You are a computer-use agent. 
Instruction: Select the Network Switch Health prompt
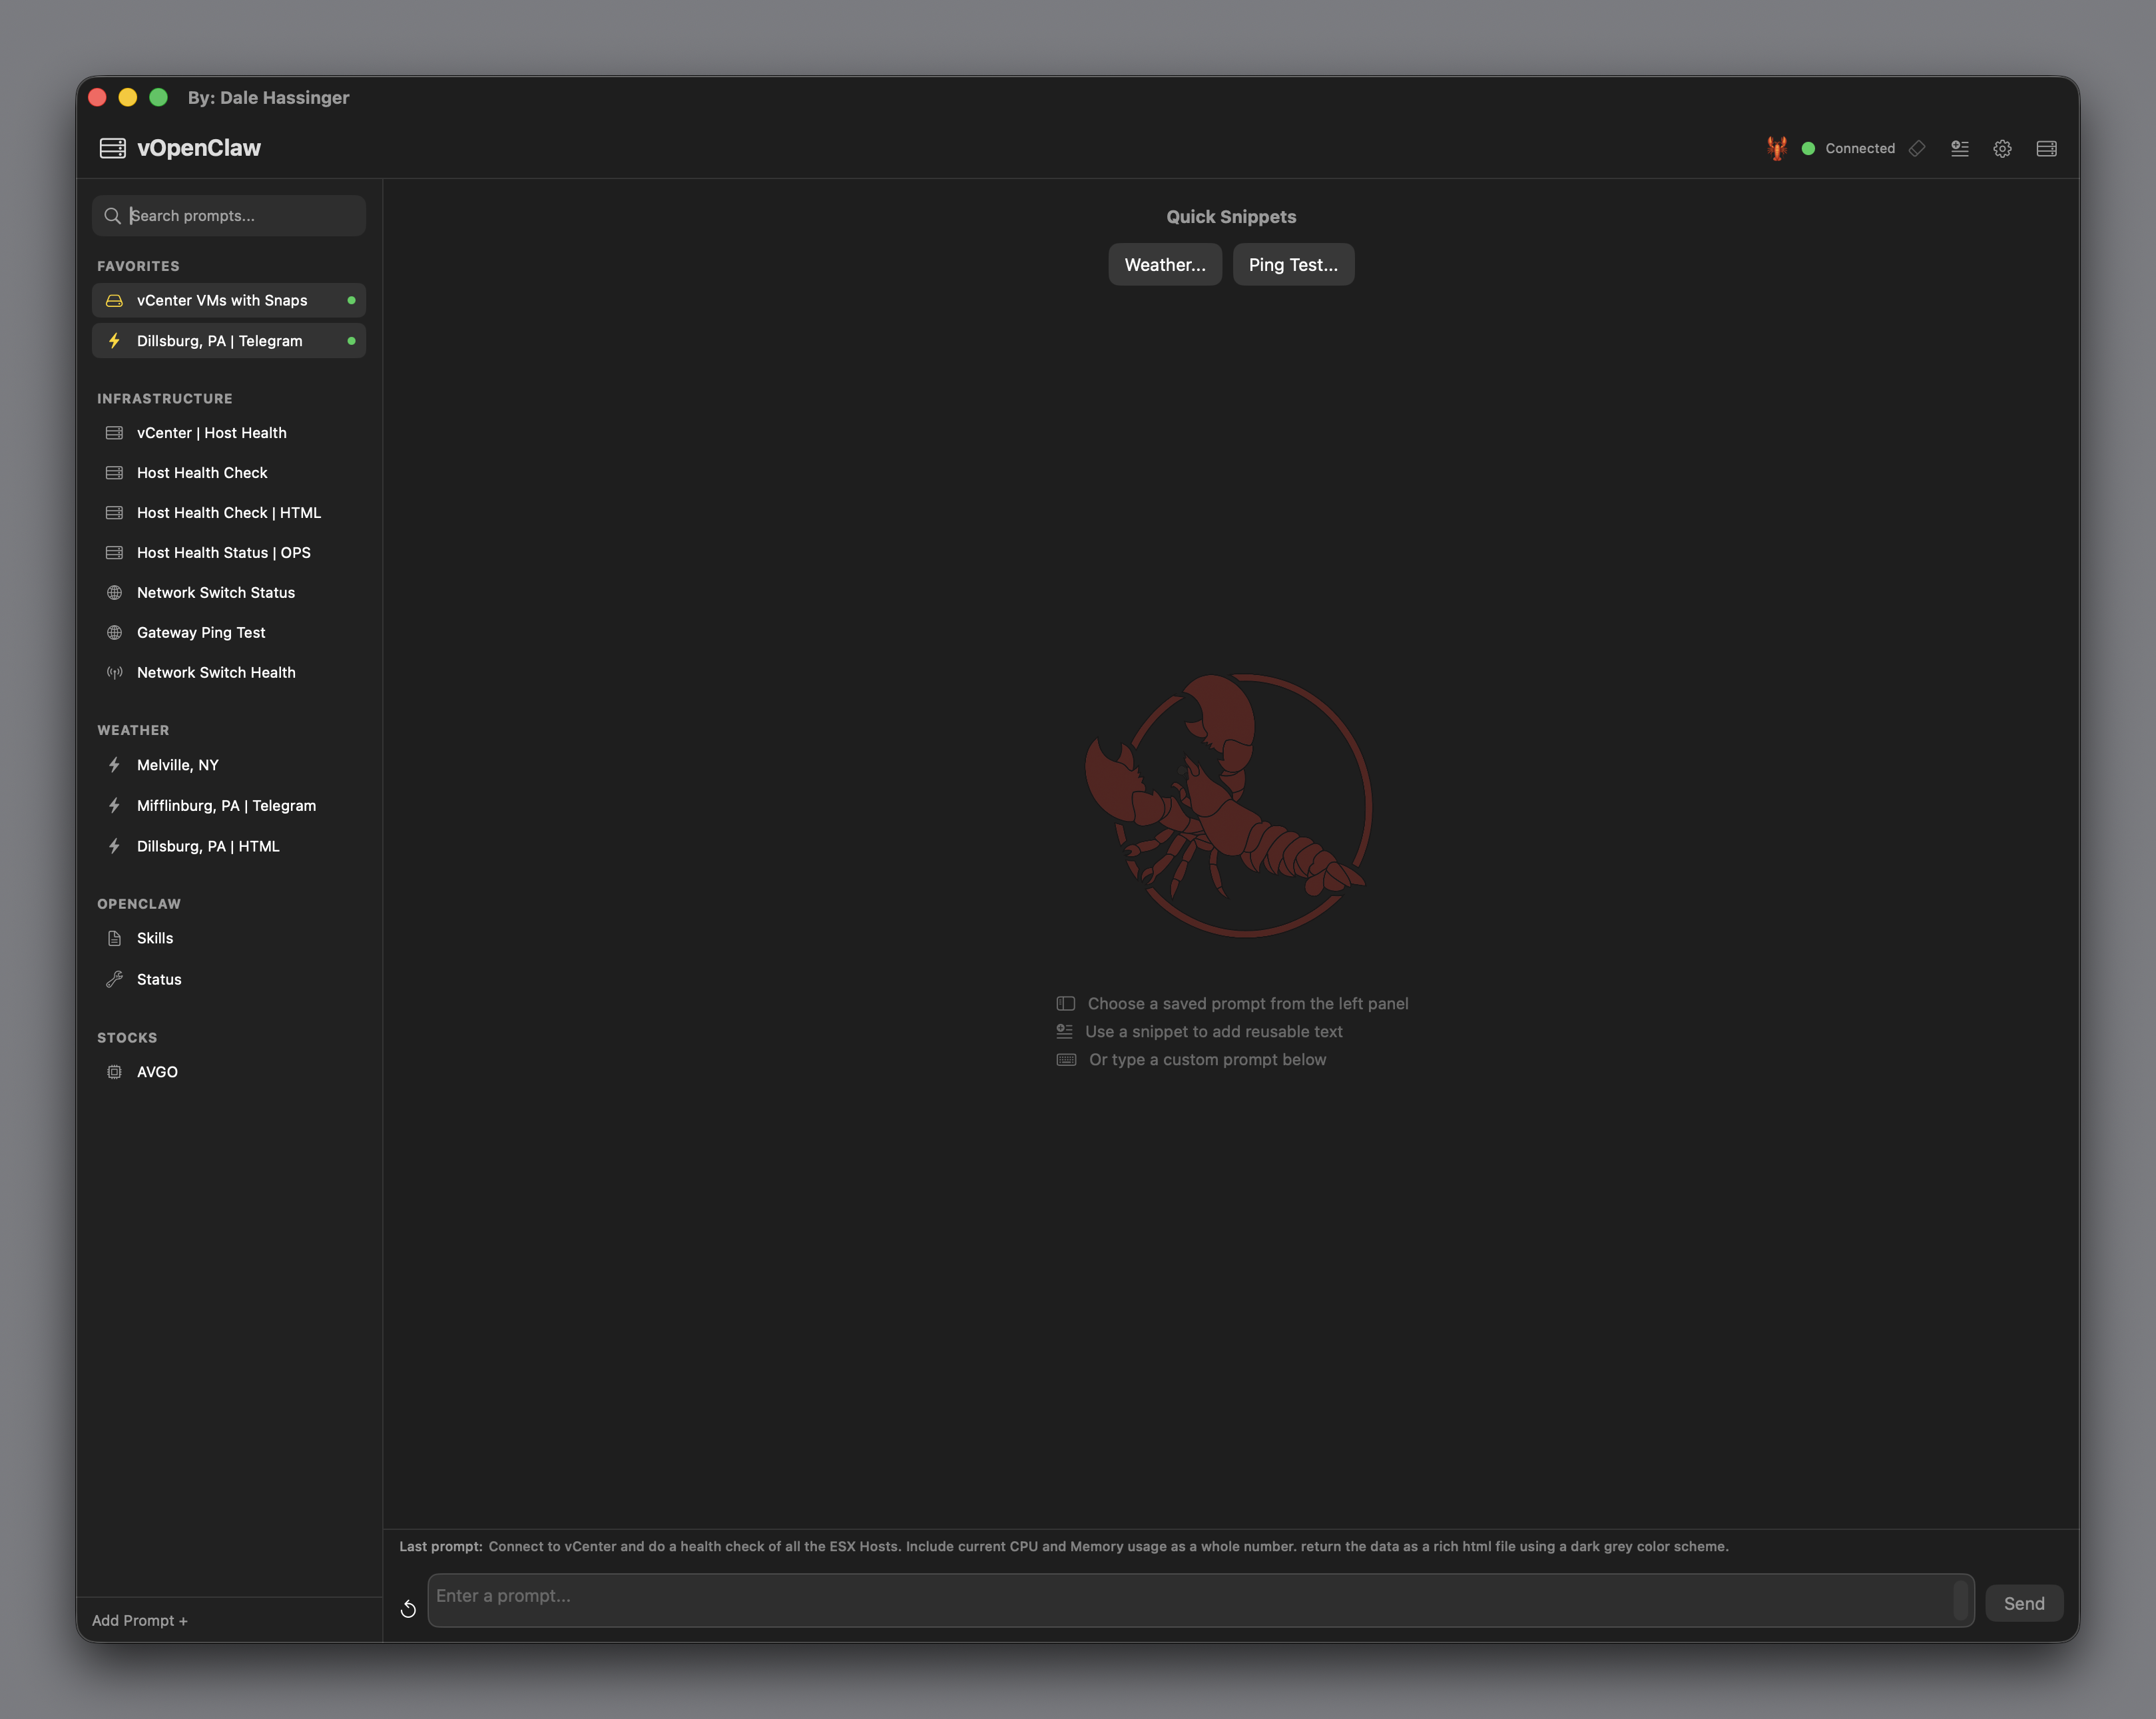tap(216, 672)
